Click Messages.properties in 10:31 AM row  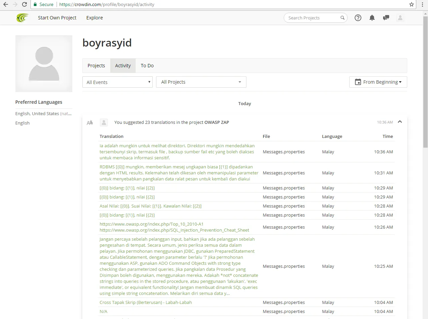point(284,173)
